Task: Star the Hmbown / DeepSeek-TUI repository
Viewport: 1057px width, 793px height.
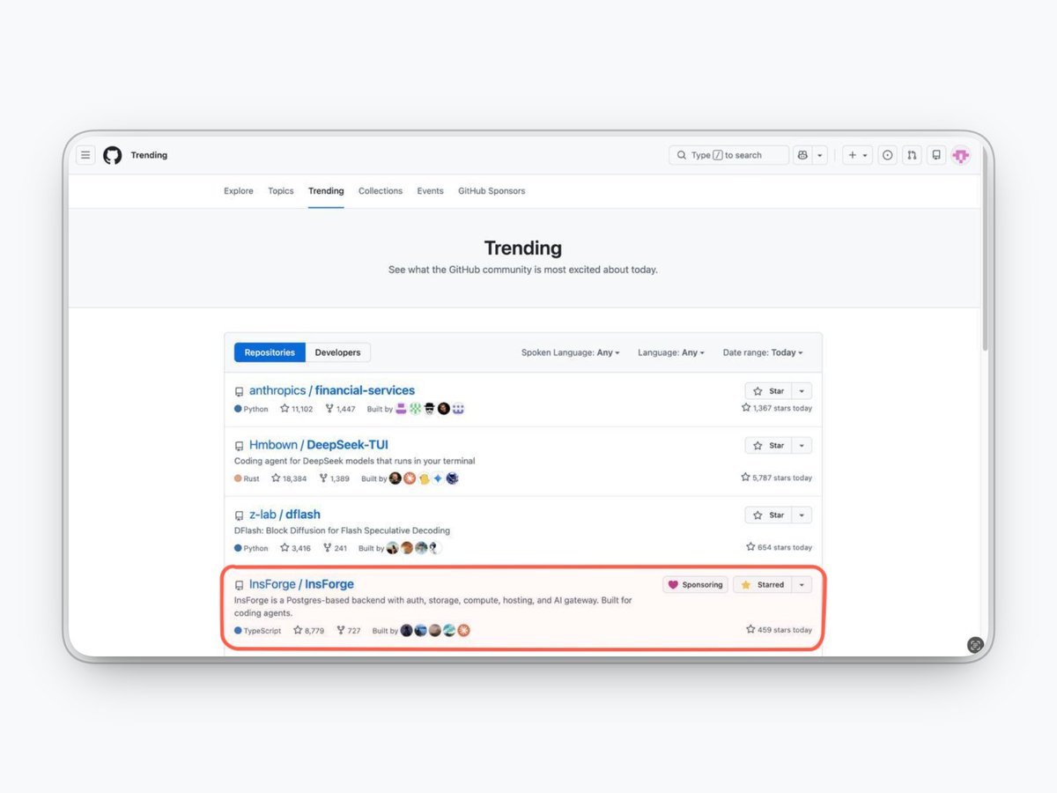Action: [x=768, y=446]
